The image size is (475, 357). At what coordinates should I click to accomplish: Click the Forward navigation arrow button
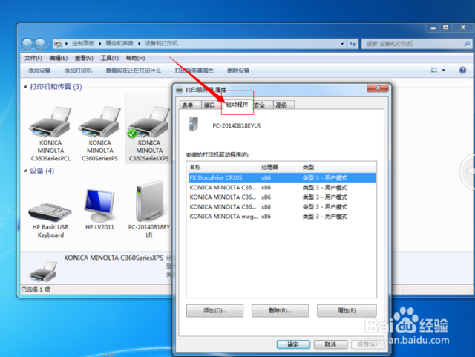tap(40, 44)
